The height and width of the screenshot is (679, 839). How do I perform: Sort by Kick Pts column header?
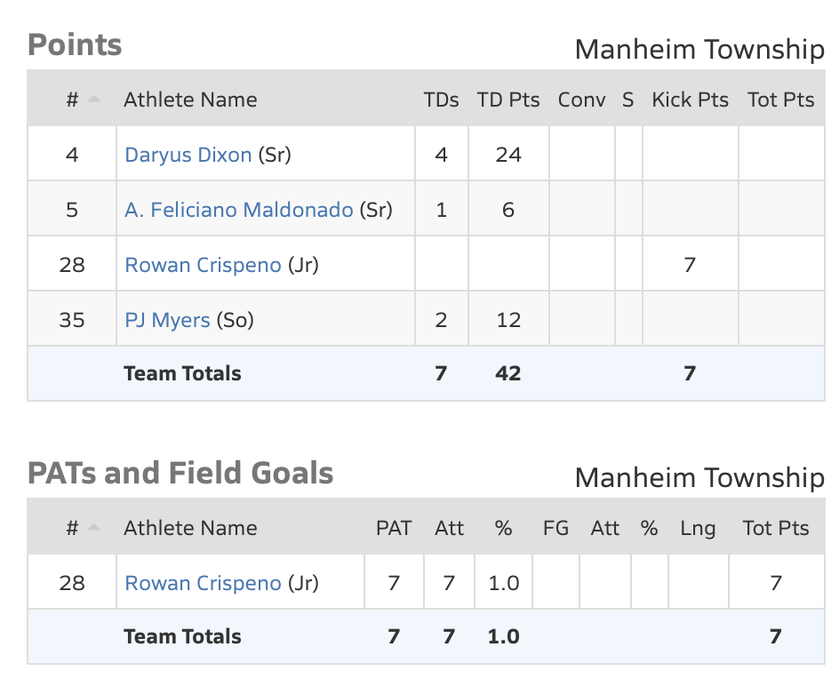click(x=690, y=100)
